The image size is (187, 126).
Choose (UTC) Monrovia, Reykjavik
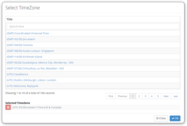pyautogui.click(x=22, y=86)
